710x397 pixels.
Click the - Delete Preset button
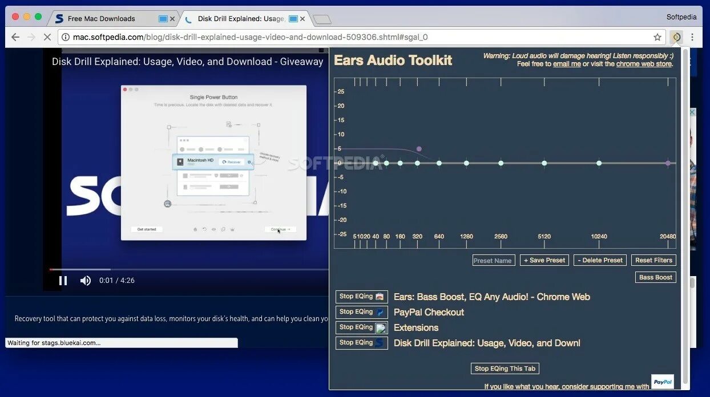click(600, 260)
